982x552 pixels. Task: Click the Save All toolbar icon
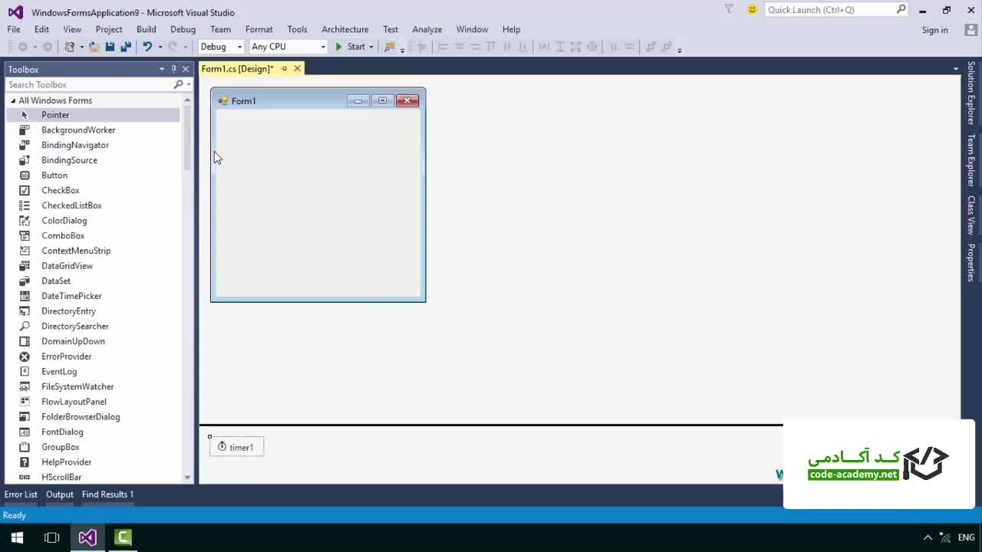point(125,47)
